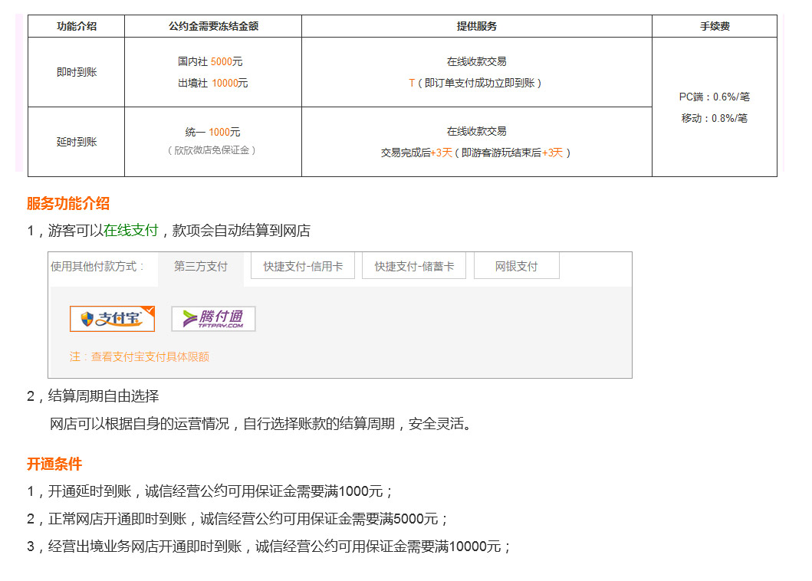Viewport: 812px width, 581px height.
Task: Click the 服务功能介绍 section heading
Action: 68,204
